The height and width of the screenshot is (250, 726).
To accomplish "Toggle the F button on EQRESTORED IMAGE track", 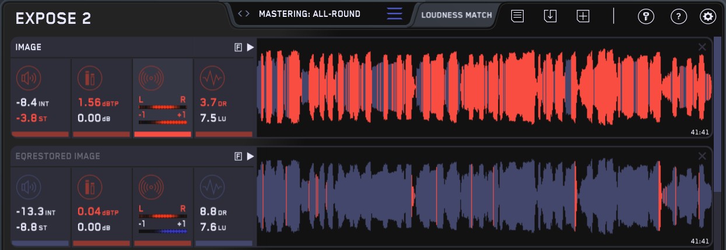I will click(238, 156).
